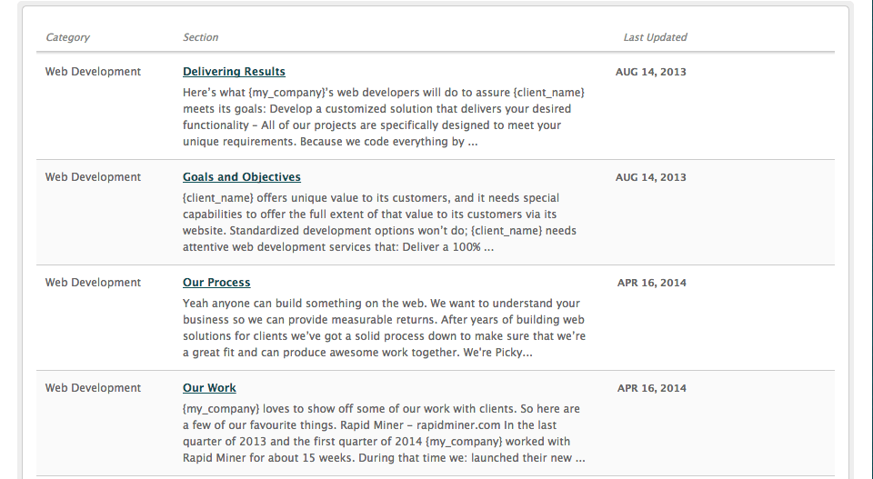Click the APR 16, 2014 date for Our Work
873x479 pixels.
pyautogui.click(x=651, y=388)
